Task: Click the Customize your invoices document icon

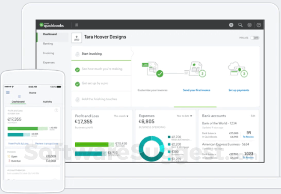Action: coord(153,69)
